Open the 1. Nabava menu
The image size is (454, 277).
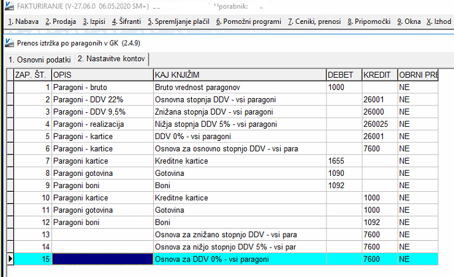point(23,22)
